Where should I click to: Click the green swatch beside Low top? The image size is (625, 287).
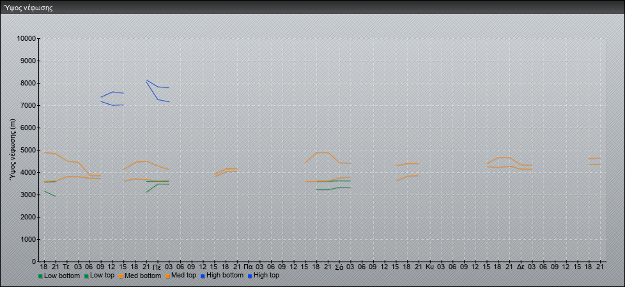click(x=86, y=276)
